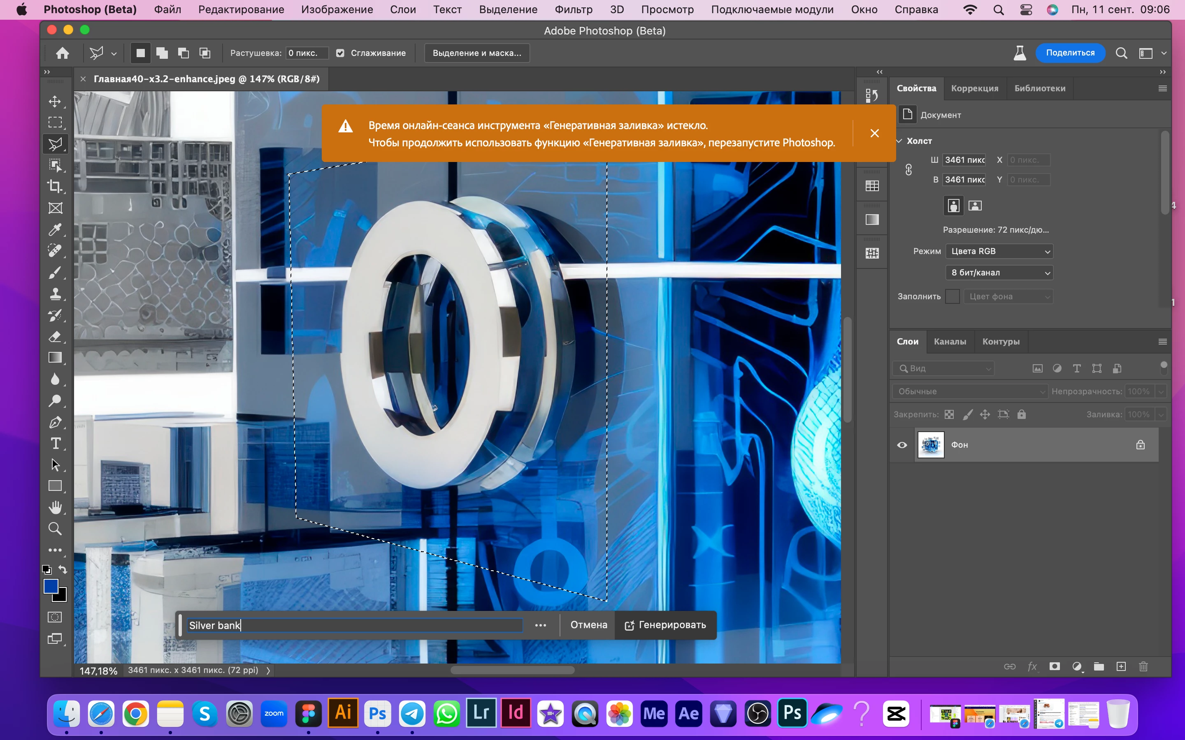This screenshot has width=1185, height=740.
Task: Select the Pen tool
Action: tap(55, 422)
